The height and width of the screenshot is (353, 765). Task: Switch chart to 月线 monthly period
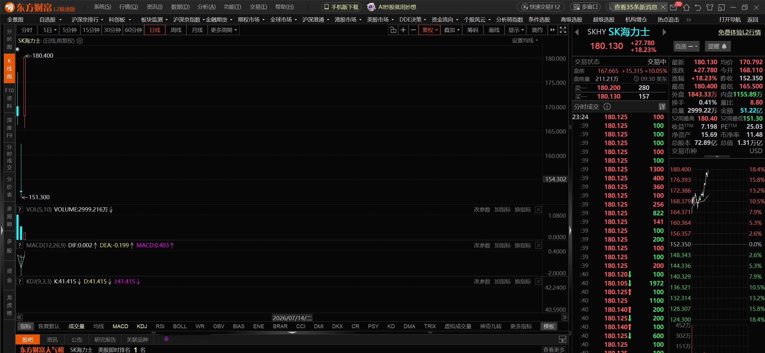click(197, 30)
